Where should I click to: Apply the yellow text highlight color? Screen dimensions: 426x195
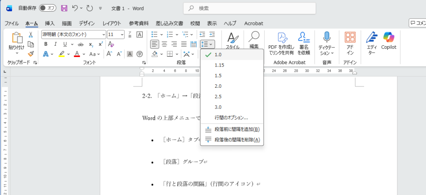pos(62,54)
